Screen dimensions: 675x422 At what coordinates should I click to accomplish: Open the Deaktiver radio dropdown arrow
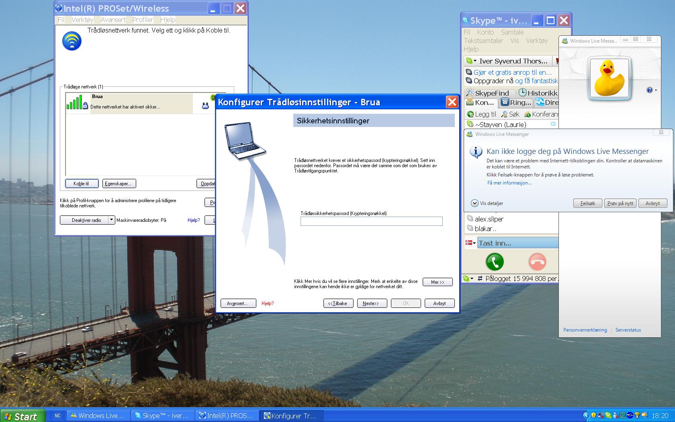point(112,220)
